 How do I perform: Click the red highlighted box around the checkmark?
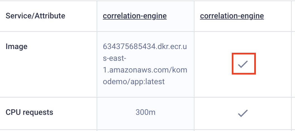point(244,64)
